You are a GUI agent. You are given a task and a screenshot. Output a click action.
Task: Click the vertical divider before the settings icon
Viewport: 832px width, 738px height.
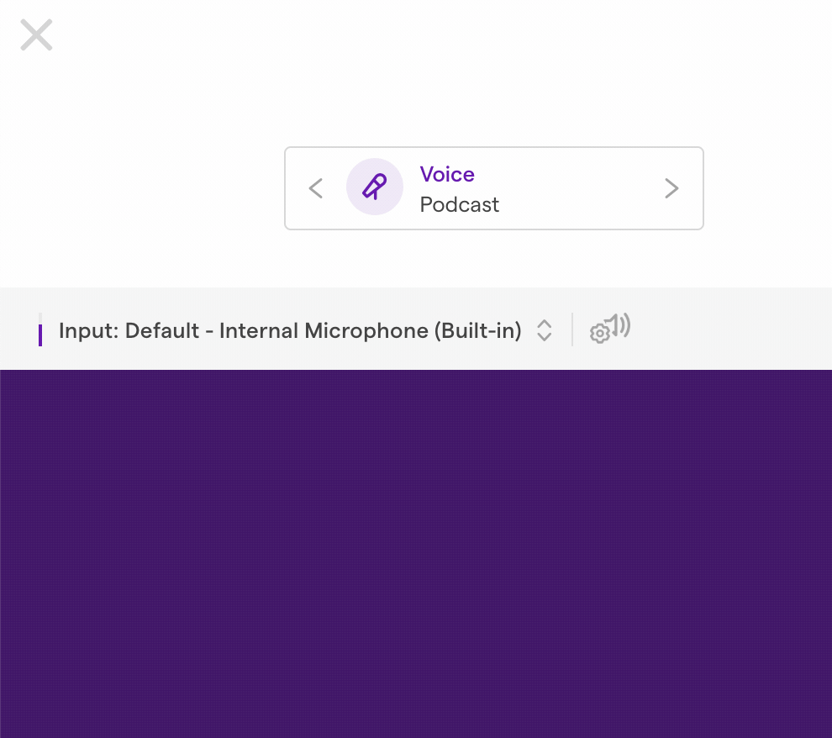572,329
